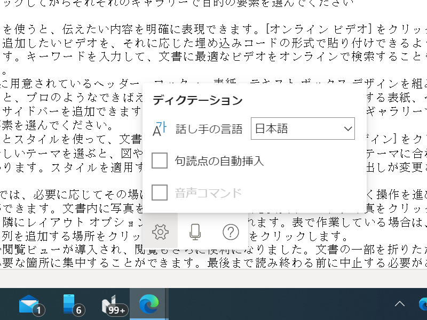Open dictation settings with the gear icon

(160, 232)
